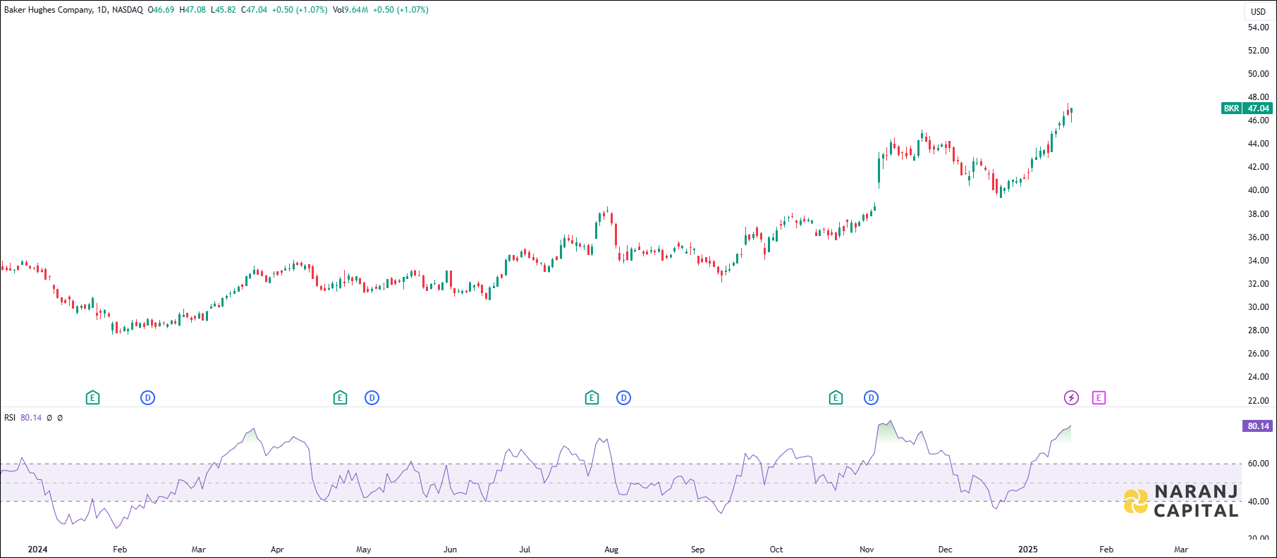The image size is (1277, 558).
Task: Select the RSI indicator title in the lower pane
Action: coord(10,418)
